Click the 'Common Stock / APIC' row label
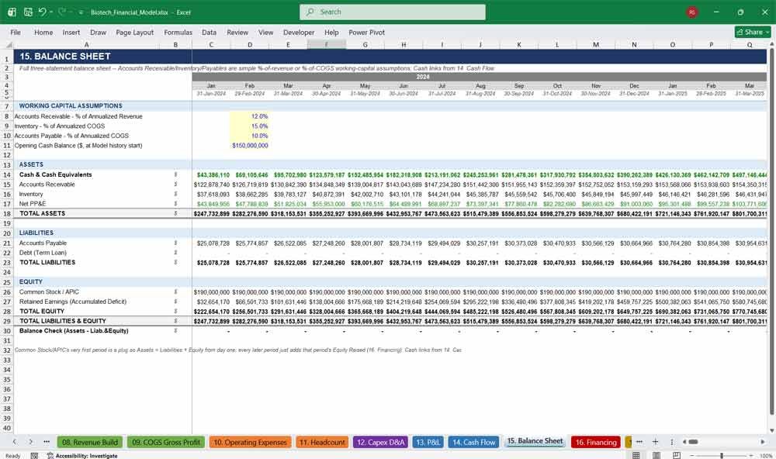Image resolution: width=776 pixels, height=459 pixels. 49,292
